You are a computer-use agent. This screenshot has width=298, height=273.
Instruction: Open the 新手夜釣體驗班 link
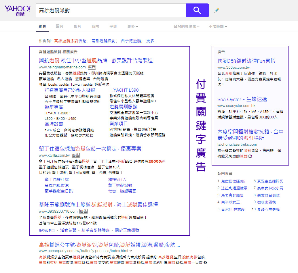(96, 230)
